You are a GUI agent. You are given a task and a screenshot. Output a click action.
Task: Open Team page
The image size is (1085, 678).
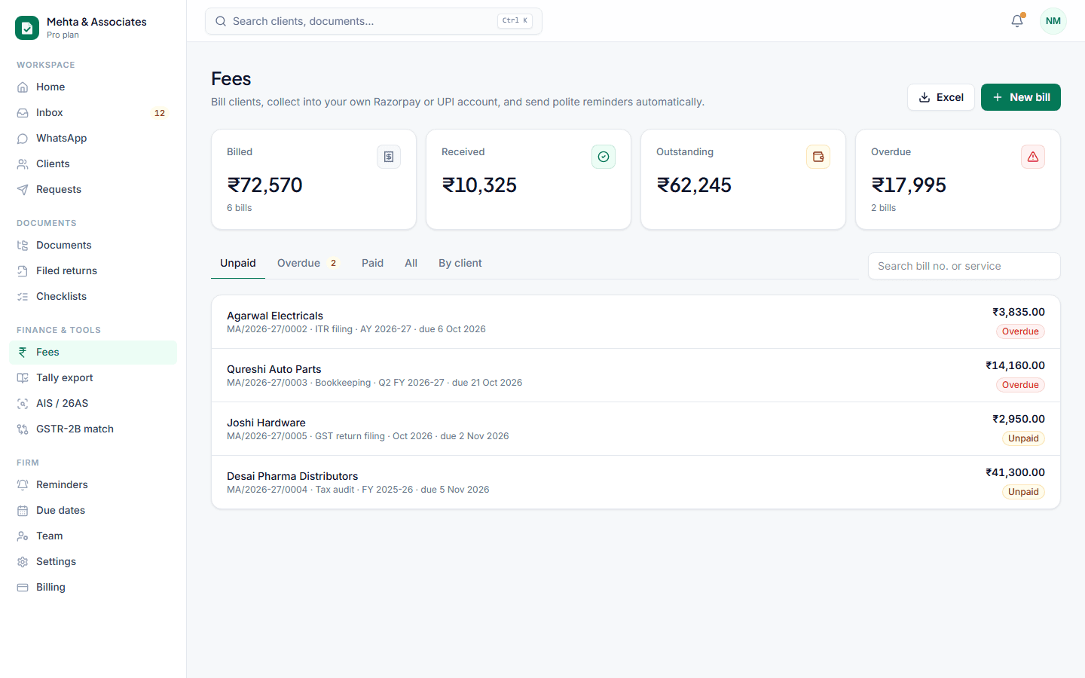(93, 536)
